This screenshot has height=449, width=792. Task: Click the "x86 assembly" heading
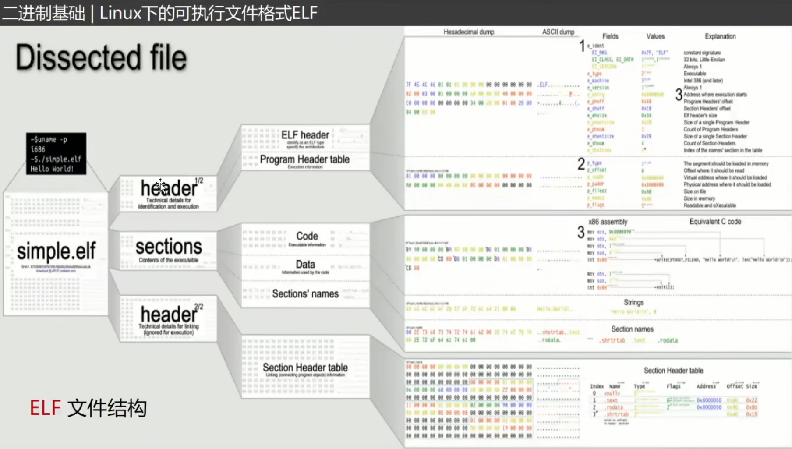(x=608, y=222)
